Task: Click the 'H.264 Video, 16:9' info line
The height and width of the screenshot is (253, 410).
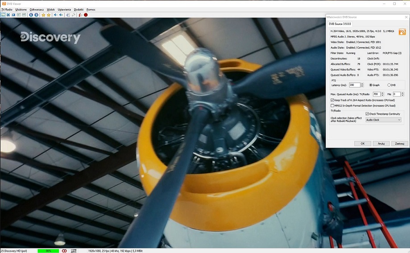Action: coord(362,31)
